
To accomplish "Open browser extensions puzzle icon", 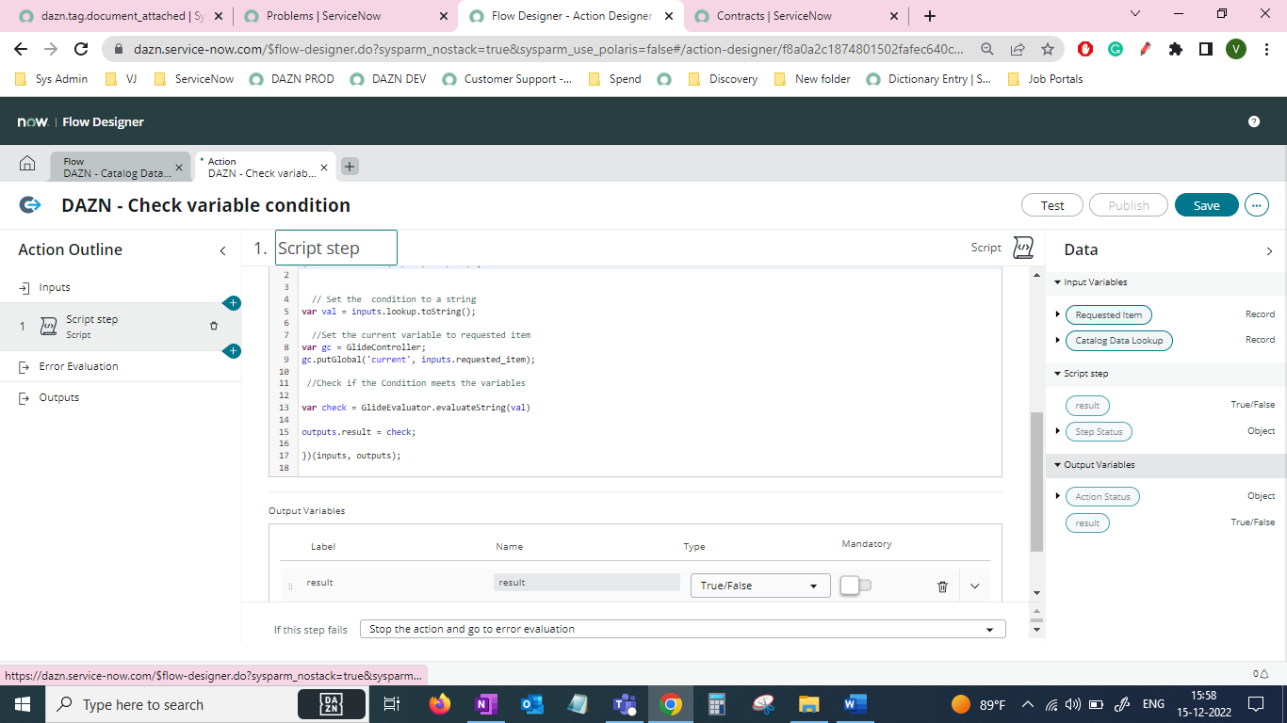I will 1176,49.
